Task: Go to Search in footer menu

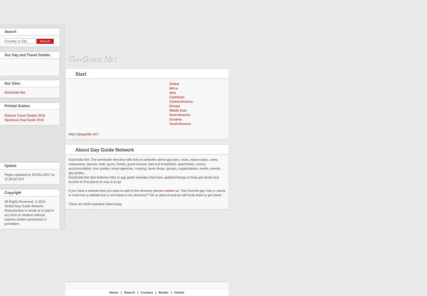Action: (x=129, y=292)
